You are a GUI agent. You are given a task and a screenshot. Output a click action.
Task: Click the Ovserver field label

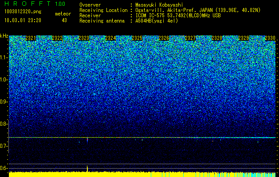tap(90, 5)
